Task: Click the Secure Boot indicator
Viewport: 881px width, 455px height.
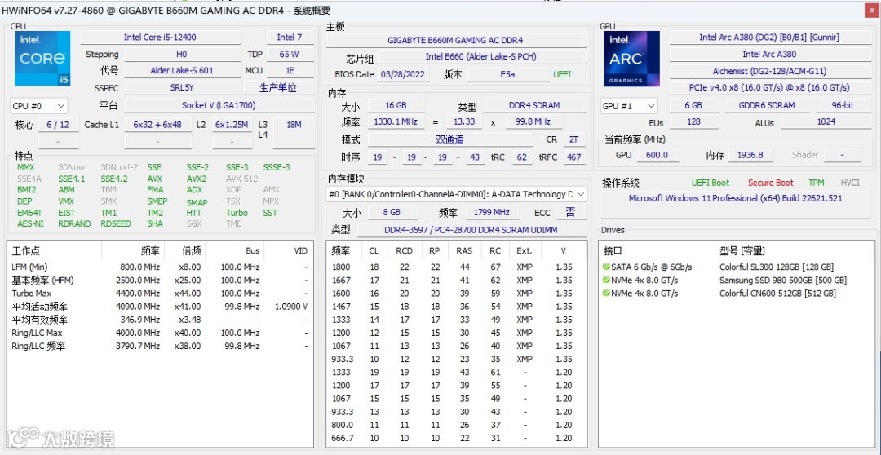Action: pos(770,183)
